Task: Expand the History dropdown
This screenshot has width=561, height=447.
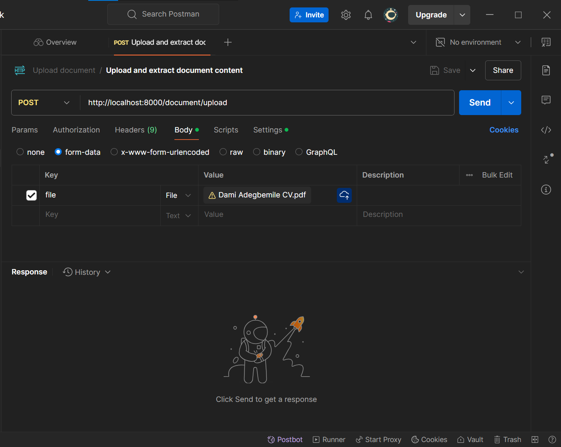Action: click(x=87, y=272)
